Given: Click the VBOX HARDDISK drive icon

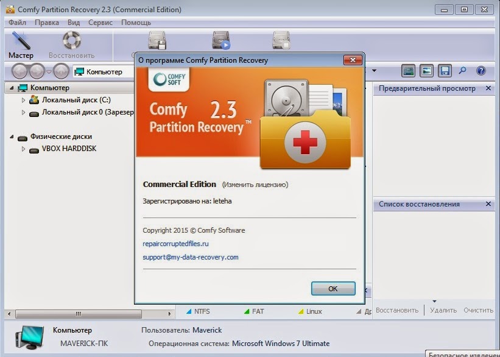Looking at the screenshot, I should click(34, 150).
